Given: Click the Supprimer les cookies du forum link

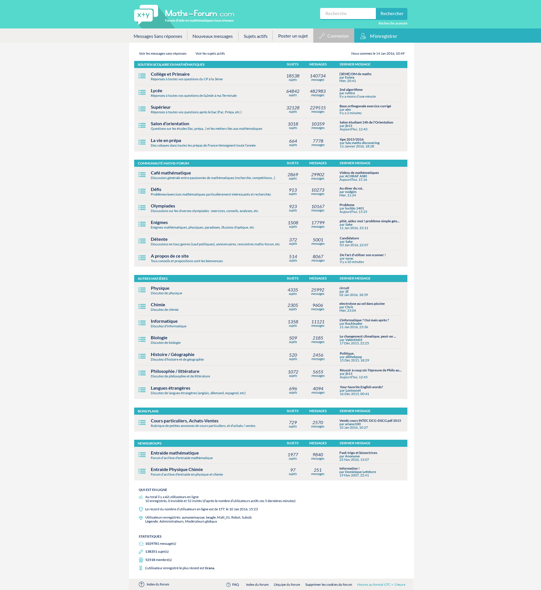Looking at the screenshot, I should click(328, 584).
